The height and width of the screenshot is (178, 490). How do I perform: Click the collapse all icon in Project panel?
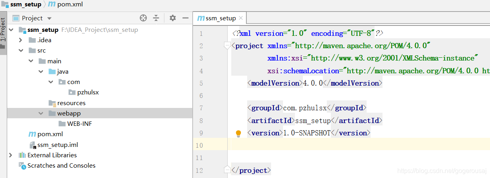[156, 18]
